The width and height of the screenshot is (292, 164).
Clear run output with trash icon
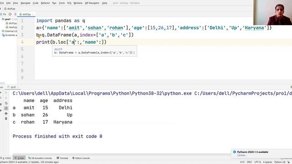[6, 118]
